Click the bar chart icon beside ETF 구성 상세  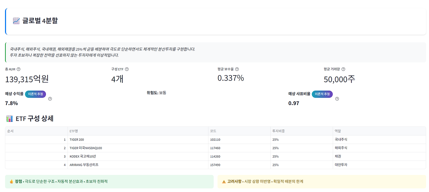tap(10, 118)
